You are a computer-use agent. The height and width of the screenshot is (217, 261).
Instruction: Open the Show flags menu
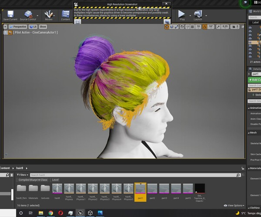43,27
